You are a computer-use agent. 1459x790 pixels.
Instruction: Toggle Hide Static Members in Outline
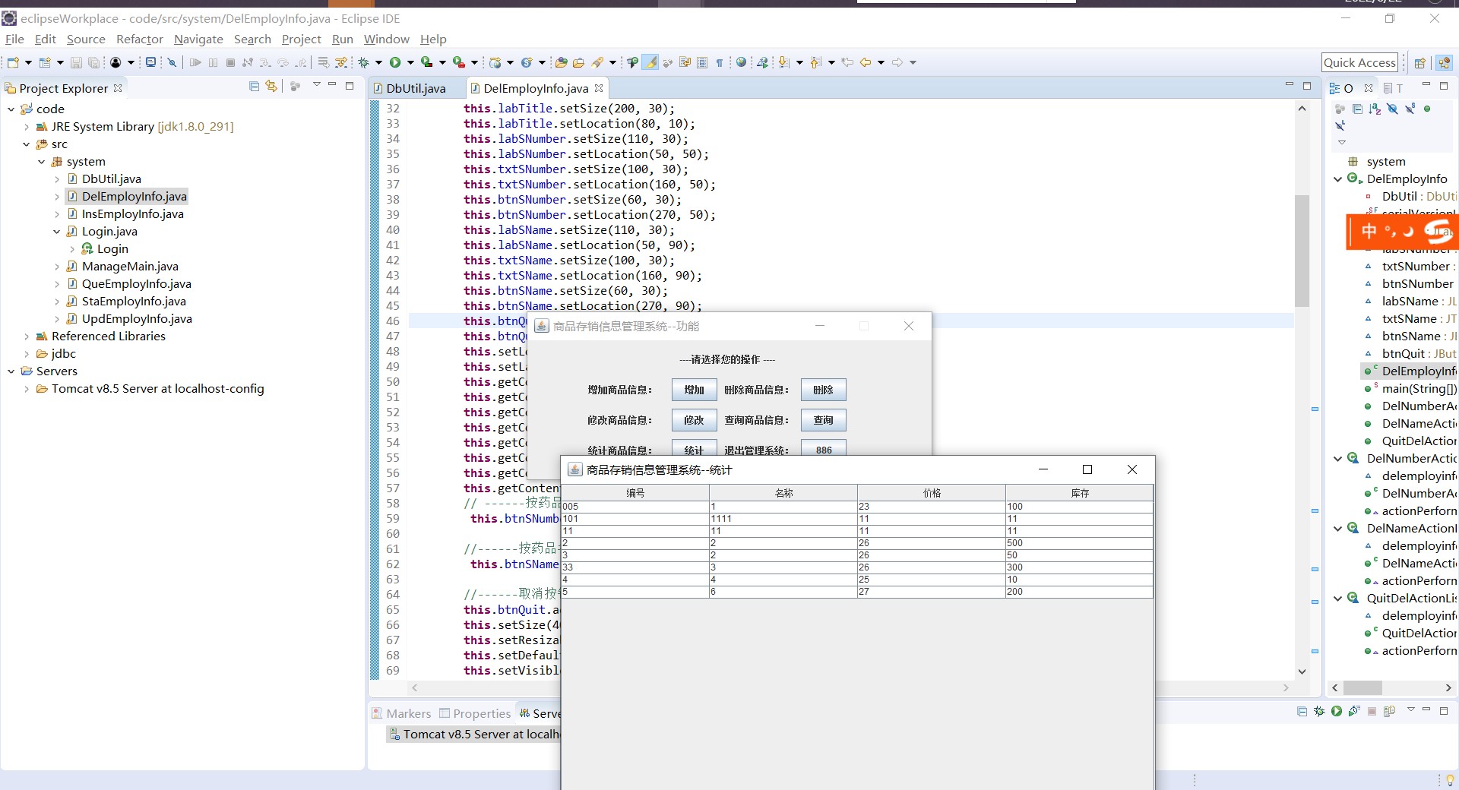click(x=1410, y=109)
